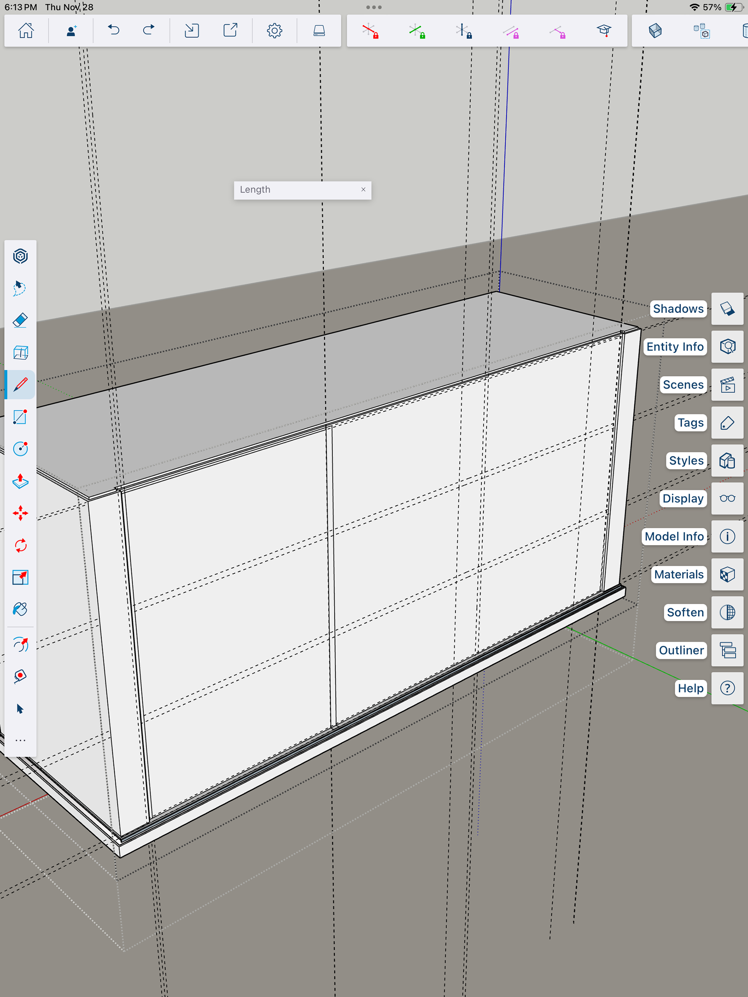Activate the Move tool

tap(20, 513)
